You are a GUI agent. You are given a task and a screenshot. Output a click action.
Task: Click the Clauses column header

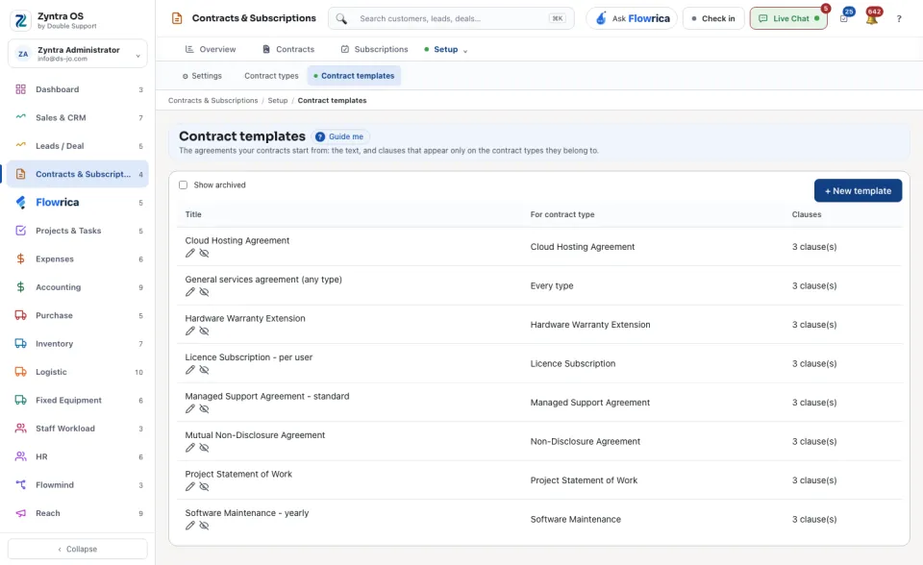(x=807, y=214)
